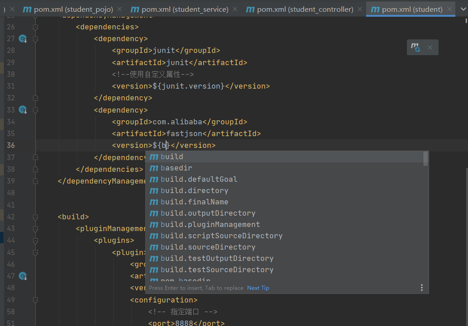Click the com.alibaba groupId text
468x326 pixels.
click(x=177, y=122)
